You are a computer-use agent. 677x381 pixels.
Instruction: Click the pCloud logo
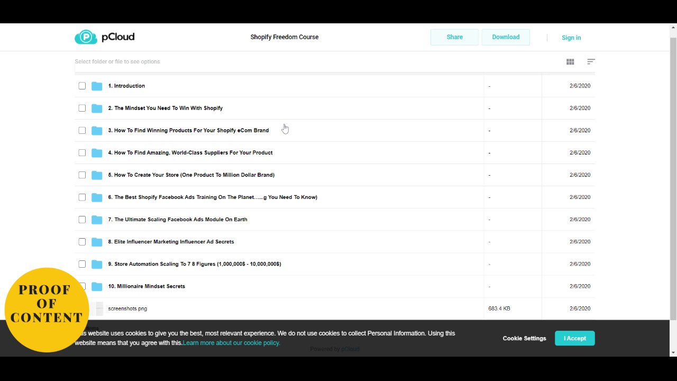click(x=104, y=37)
